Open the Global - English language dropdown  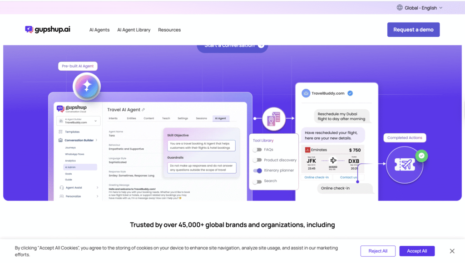click(420, 8)
